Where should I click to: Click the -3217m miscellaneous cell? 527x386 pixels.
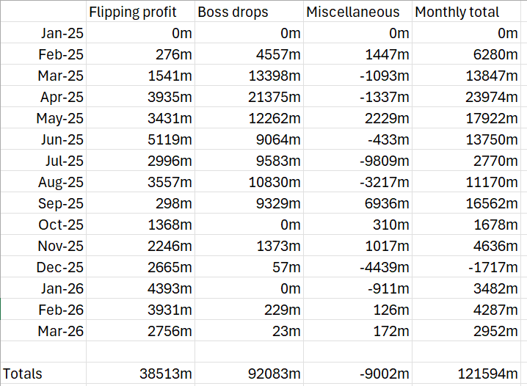(x=357, y=182)
